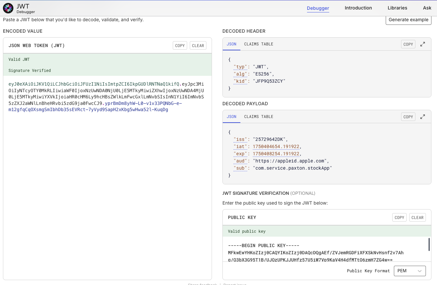The height and width of the screenshot is (285, 437).
Task: Click the iat value 1750404654.191922
Action: pyautogui.click(x=276, y=146)
